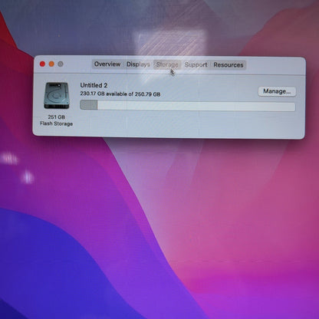
Task: Close the window with the red button
Action: [x=42, y=64]
